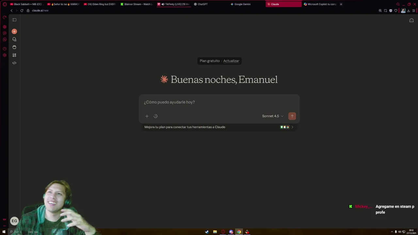Expand the tools banner chevron arrow
This screenshot has width=418, height=235.
coord(292,127)
